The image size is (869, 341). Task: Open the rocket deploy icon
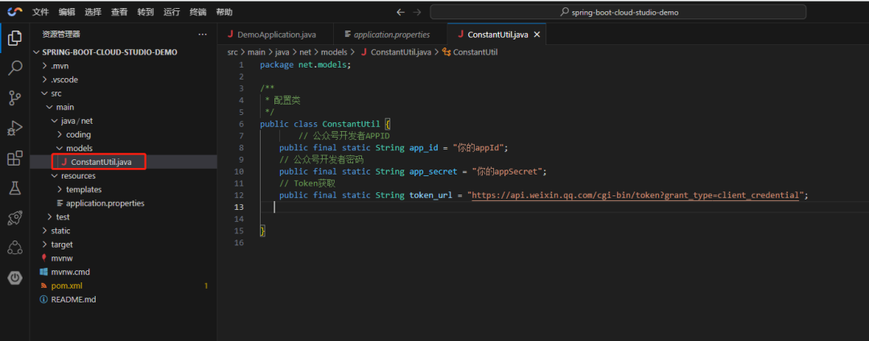click(15, 218)
